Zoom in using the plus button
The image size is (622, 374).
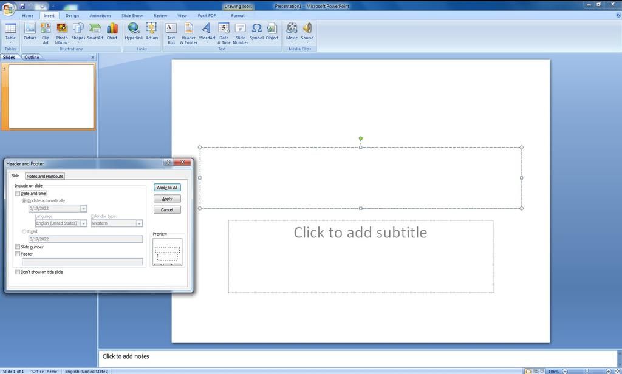tap(609, 371)
